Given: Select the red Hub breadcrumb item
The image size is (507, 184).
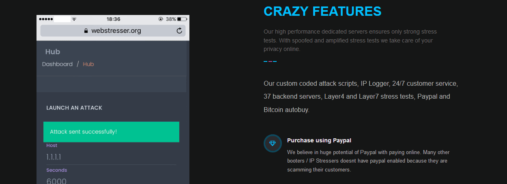Looking at the screenshot, I should (88, 64).
